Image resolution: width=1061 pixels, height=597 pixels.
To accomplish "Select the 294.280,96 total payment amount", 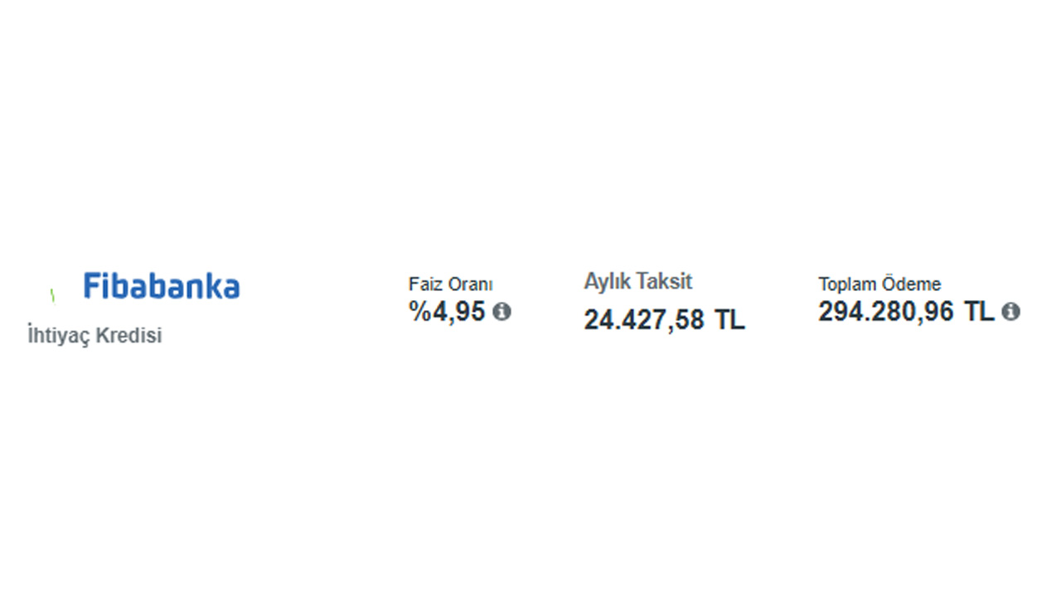I will coord(886,312).
